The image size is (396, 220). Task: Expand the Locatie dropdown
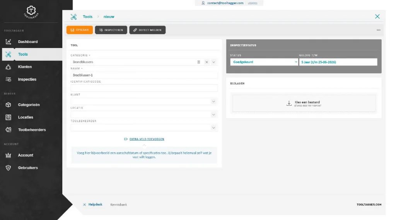tap(213, 115)
